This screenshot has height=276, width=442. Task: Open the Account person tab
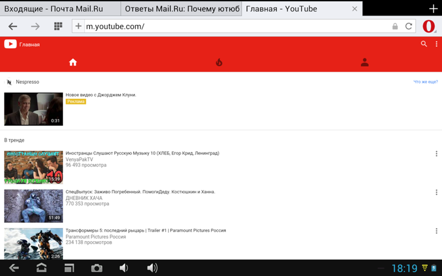pos(365,62)
